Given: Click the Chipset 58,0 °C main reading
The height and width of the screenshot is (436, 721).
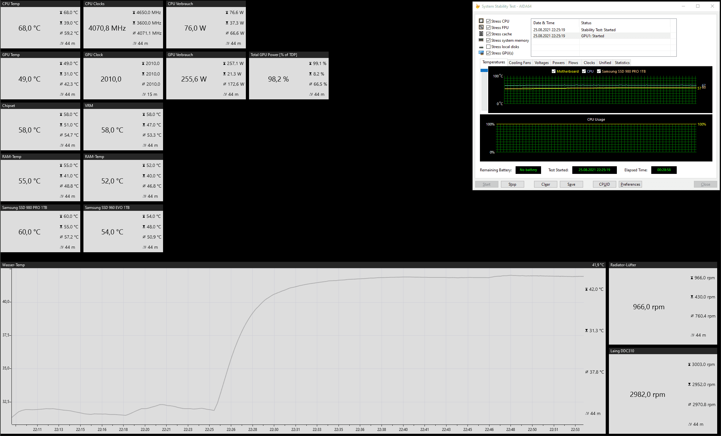Looking at the screenshot, I should coord(30,130).
